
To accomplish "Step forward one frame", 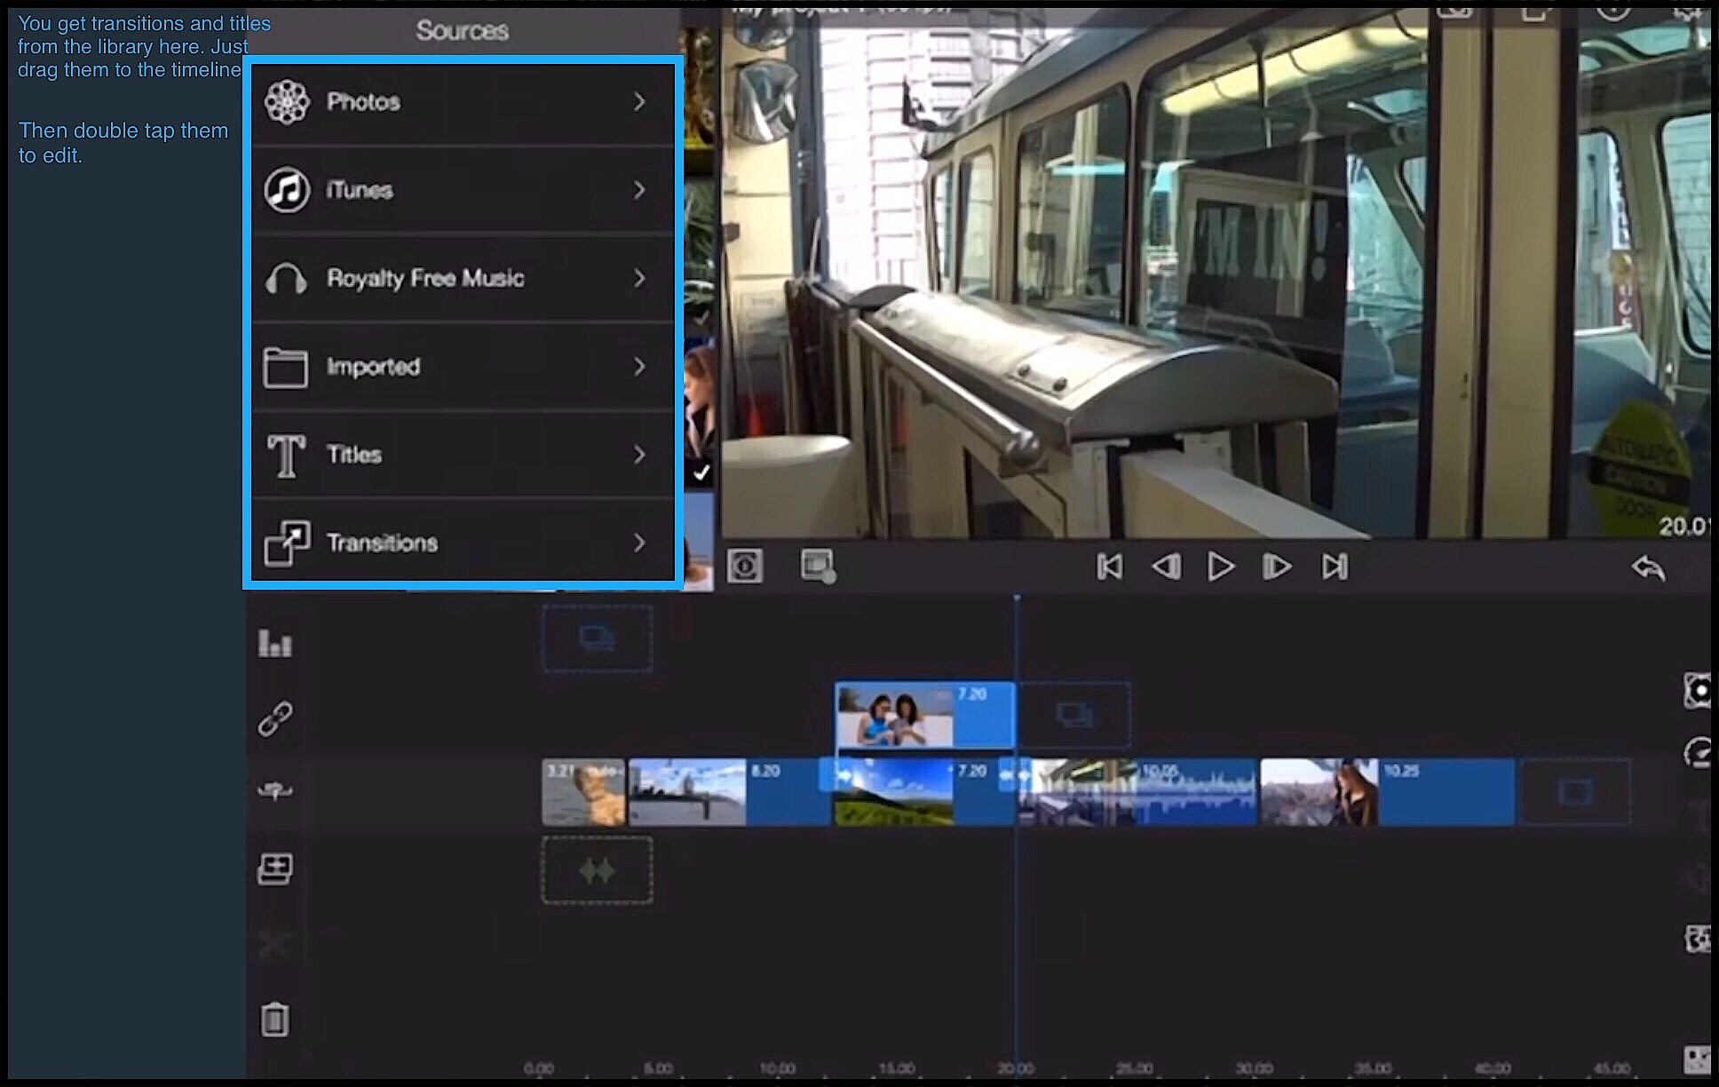I will (1277, 567).
